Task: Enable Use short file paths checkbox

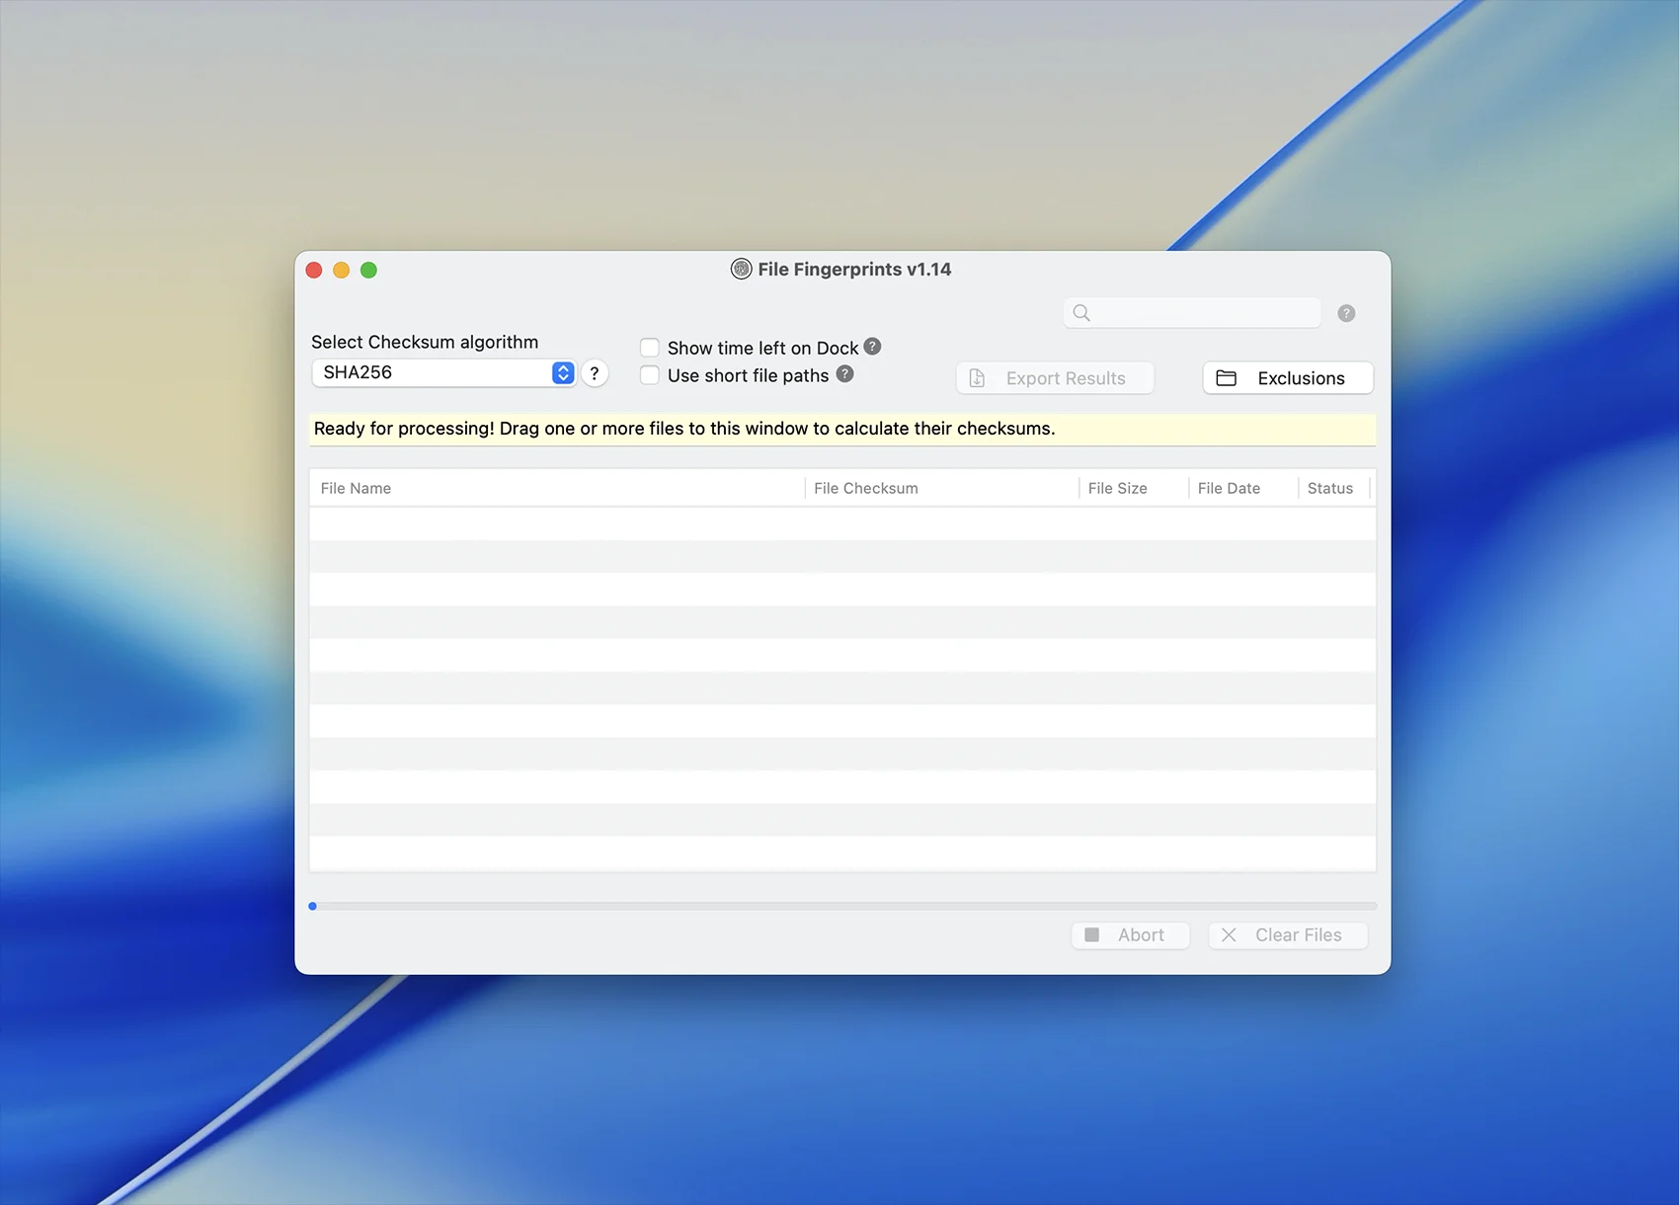Action: [x=650, y=375]
